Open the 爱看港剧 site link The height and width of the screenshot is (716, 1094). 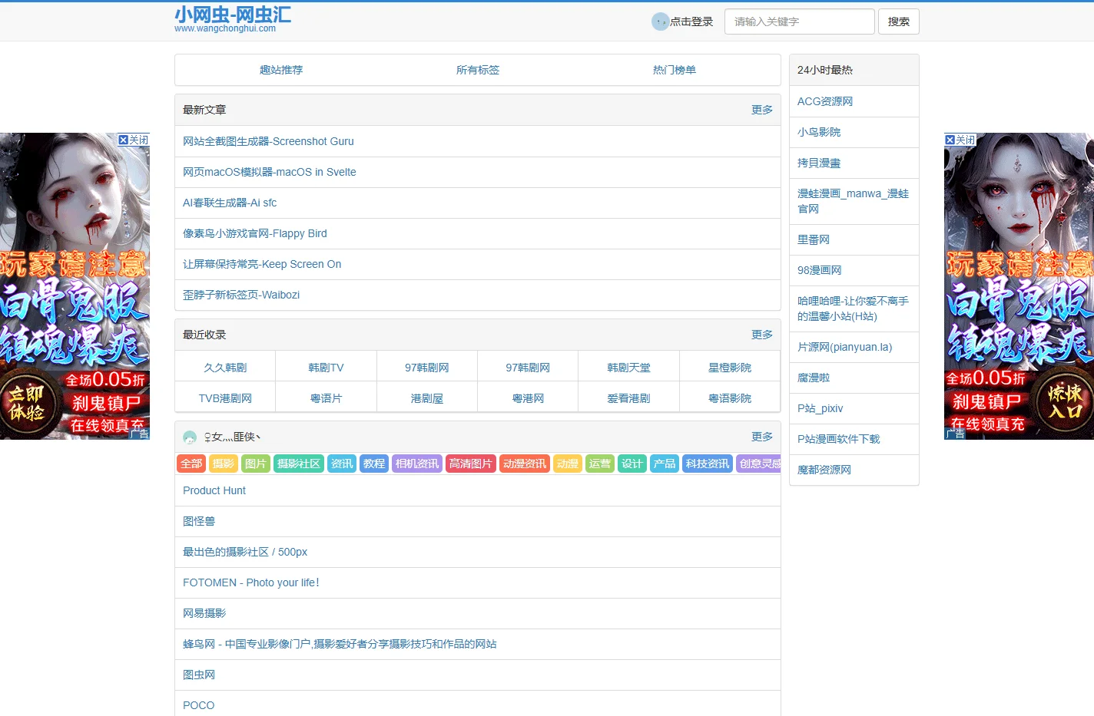pos(628,398)
